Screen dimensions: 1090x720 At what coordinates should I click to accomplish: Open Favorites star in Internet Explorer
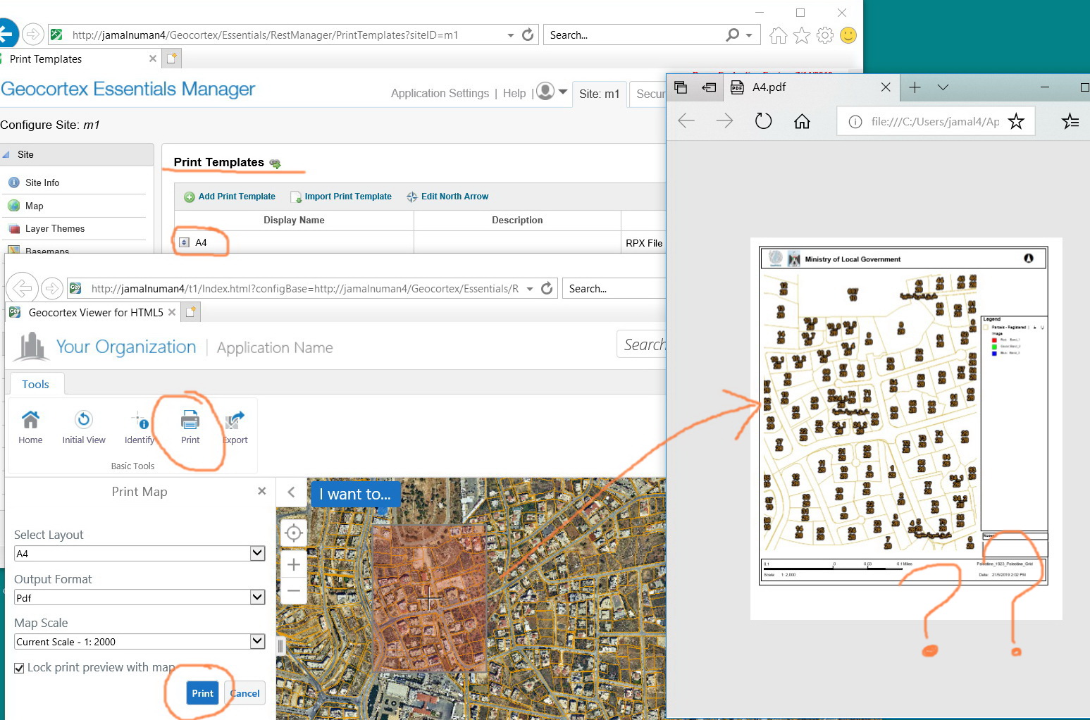pos(802,35)
